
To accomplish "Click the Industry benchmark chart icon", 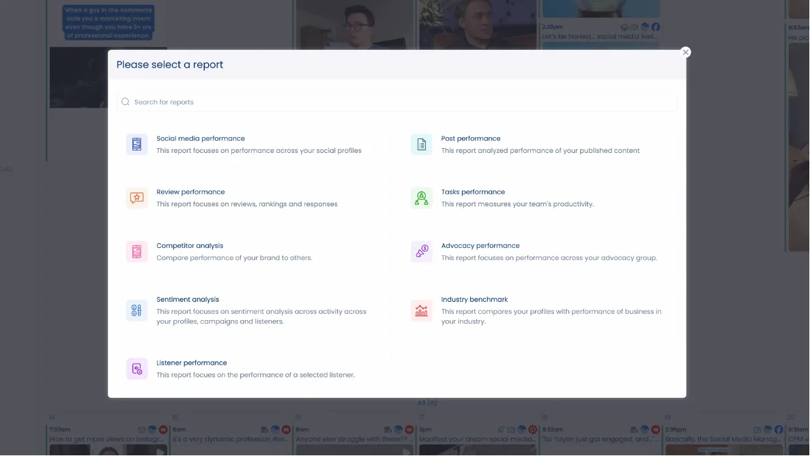I will tap(422, 310).
